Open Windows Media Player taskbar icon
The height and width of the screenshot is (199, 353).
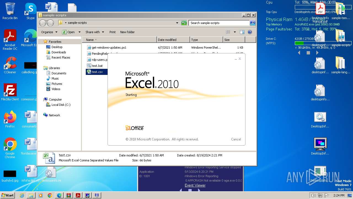(x=41, y=195)
